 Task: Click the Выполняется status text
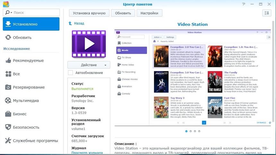coord(82,89)
